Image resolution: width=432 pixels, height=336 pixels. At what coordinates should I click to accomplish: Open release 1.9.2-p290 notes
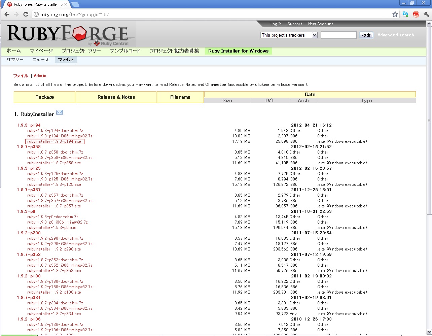point(29,233)
